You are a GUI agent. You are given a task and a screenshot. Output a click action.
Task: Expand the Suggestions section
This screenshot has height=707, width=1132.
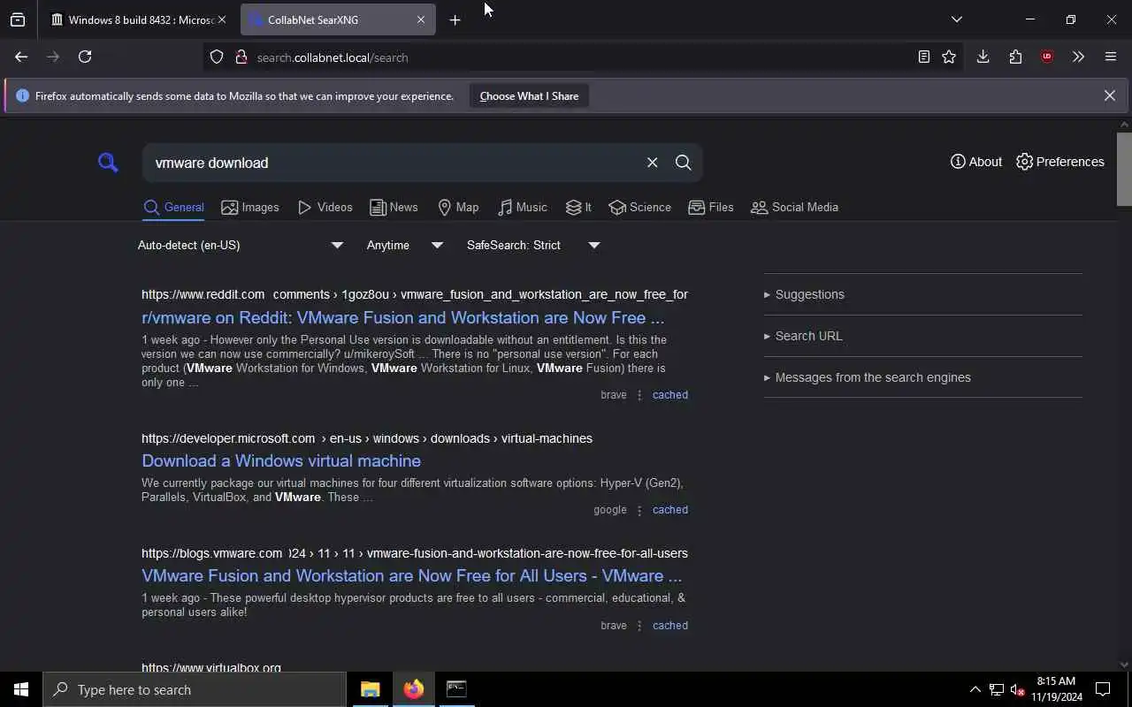point(804,294)
